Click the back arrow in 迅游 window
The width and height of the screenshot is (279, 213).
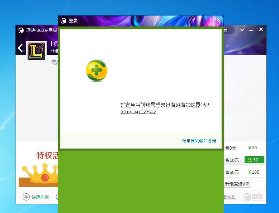(x=20, y=48)
